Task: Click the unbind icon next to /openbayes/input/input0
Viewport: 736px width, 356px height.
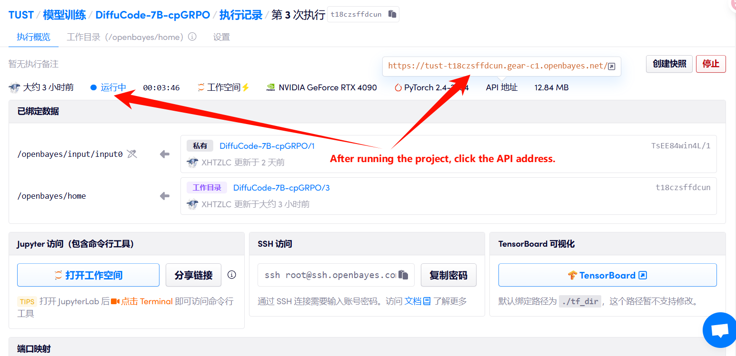Action: point(132,154)
